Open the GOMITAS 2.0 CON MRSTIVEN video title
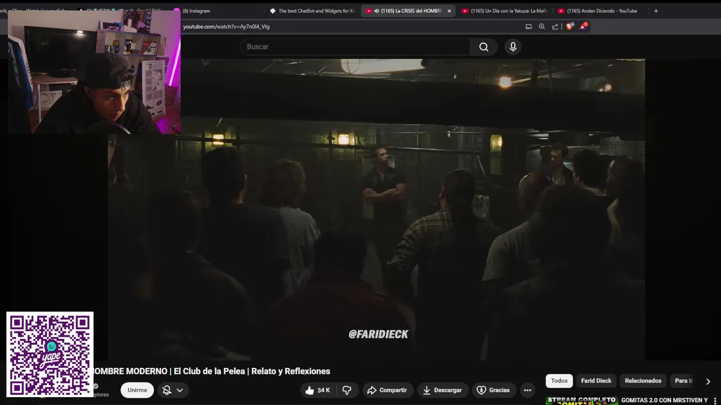 pos(664,400)
